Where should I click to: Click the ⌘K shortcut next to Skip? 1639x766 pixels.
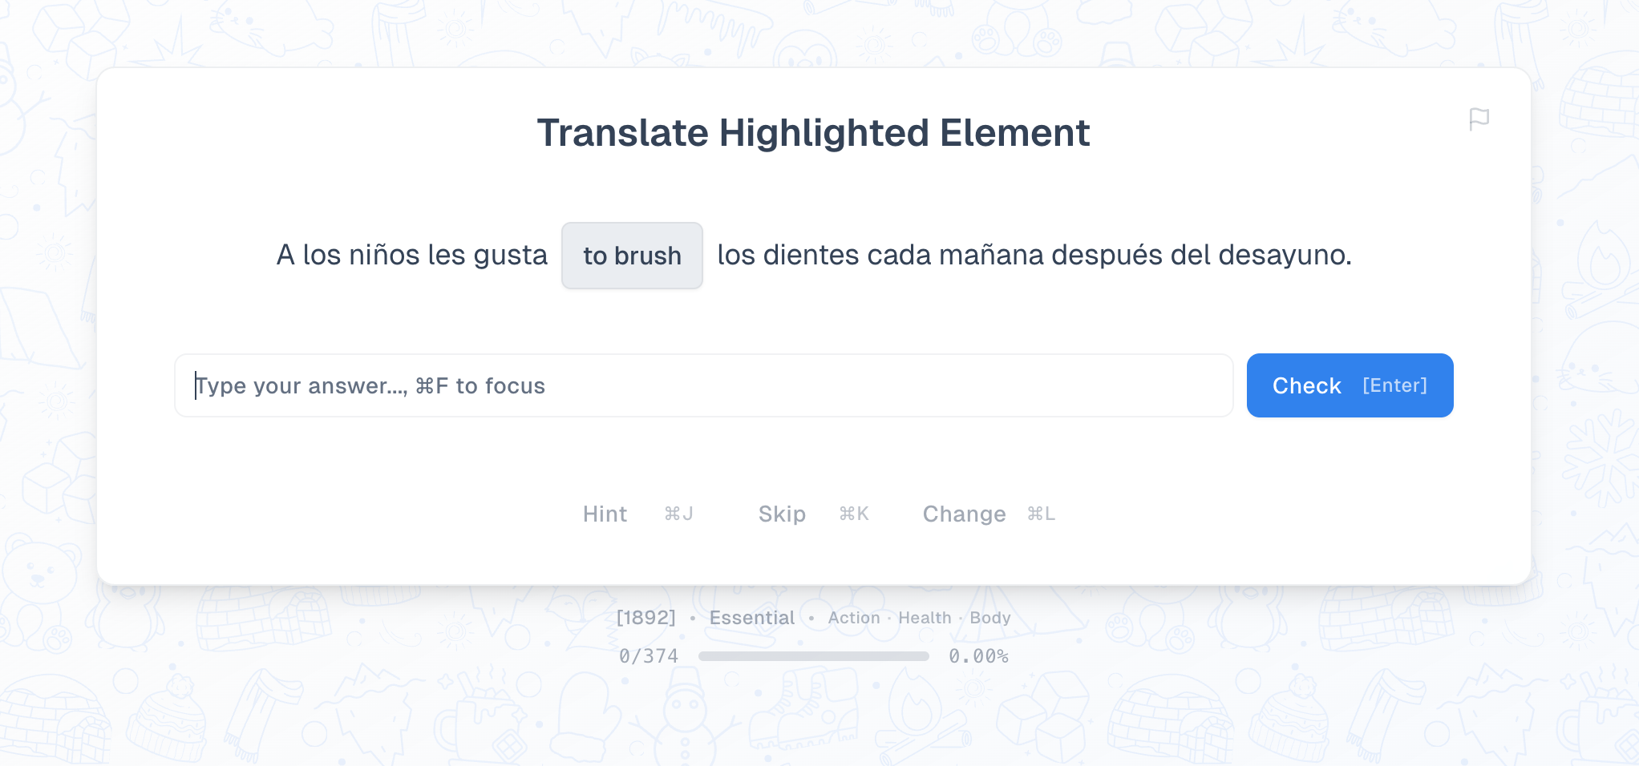tap(853, 514)
